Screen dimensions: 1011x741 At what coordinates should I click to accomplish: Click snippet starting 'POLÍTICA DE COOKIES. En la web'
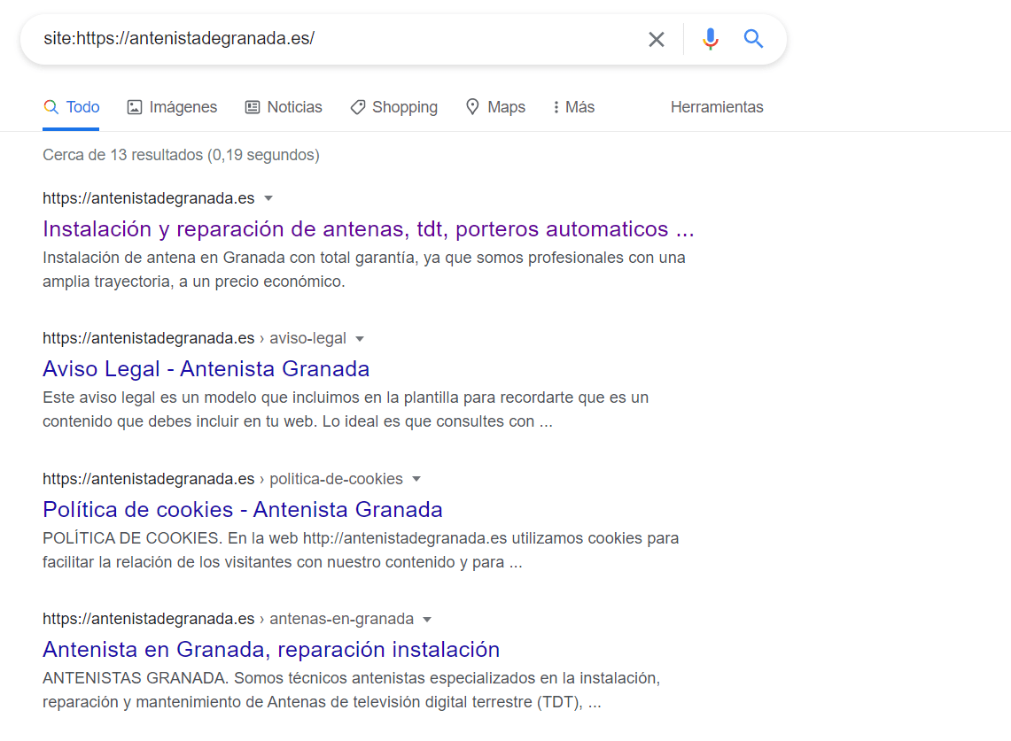click(x=361, y=550)
